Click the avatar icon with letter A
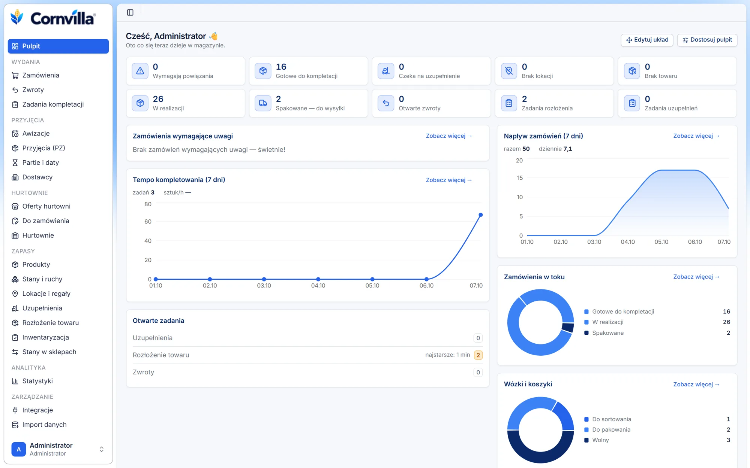The width and height of the screenshot is (750, 468). 19,449
